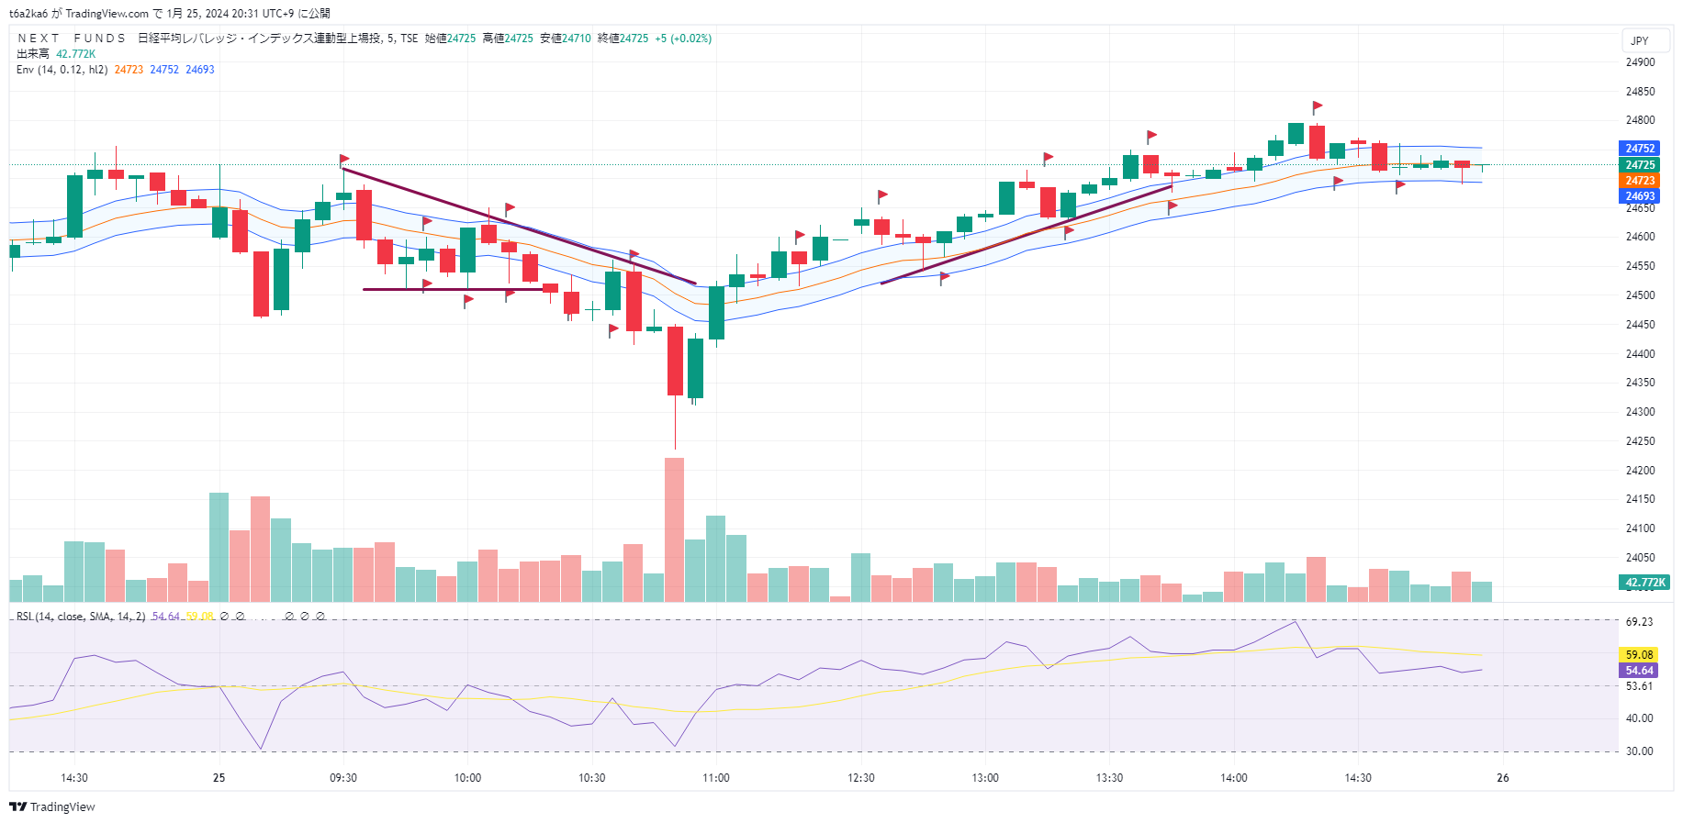Click the Env indicator legend label

[62, 70]
